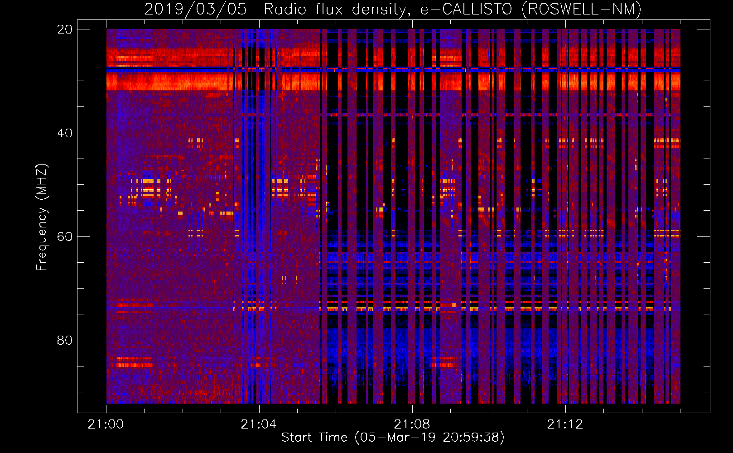Click the '21:08' time tick label

tap(412, 424)
